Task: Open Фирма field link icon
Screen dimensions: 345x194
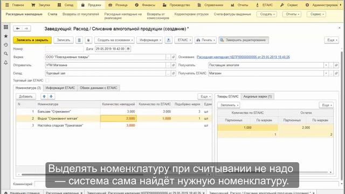Action: pos(174,57)
